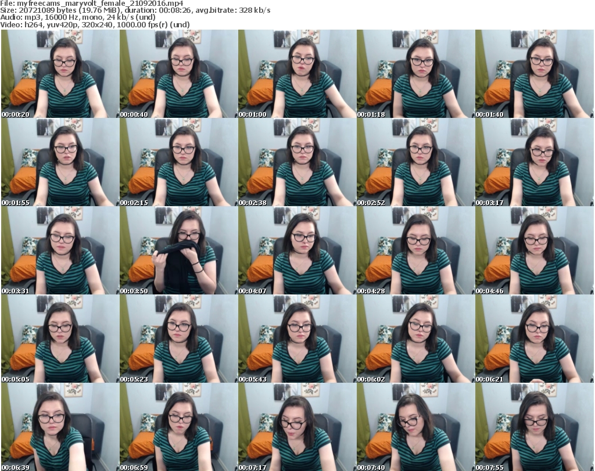
Task: Pick the 00:05:43 preview frame
Action: [297, 339]
